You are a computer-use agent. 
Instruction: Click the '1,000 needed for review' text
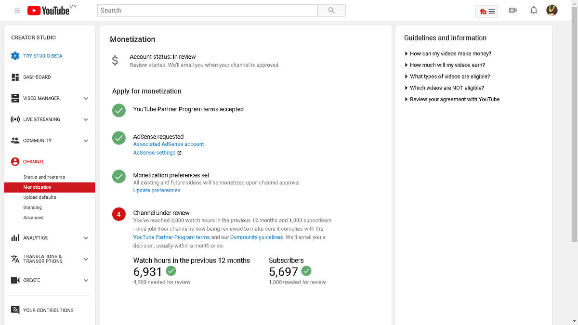click(297, 282)
